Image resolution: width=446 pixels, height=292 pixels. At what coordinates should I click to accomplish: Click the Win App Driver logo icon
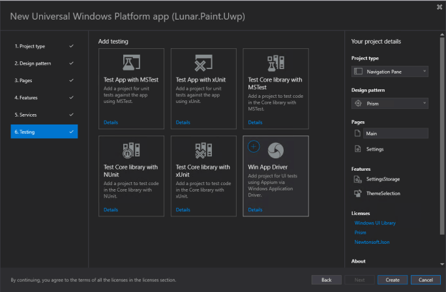(x=276, y=151)
